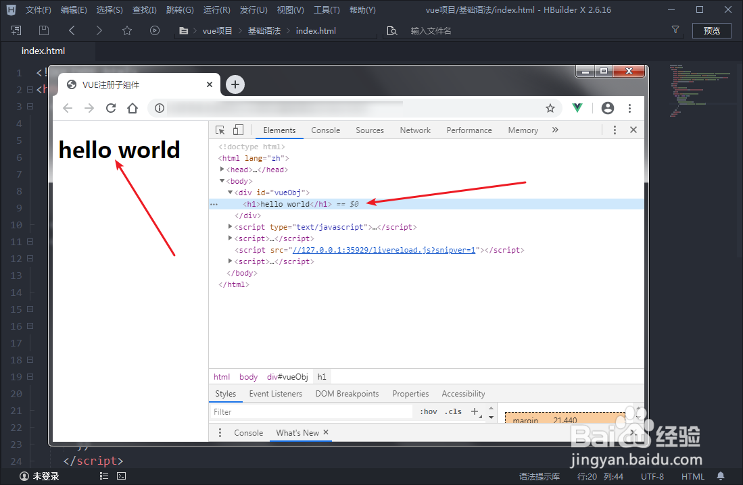Expand the script type text/javascript node
Image resolution: width=743 pixels, height=485 pixels.
(230, 227)
